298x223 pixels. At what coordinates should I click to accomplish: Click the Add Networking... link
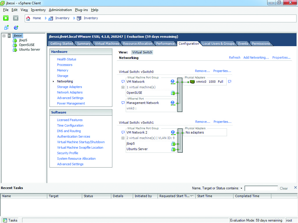pyautogui.click(x=256, y=57)
